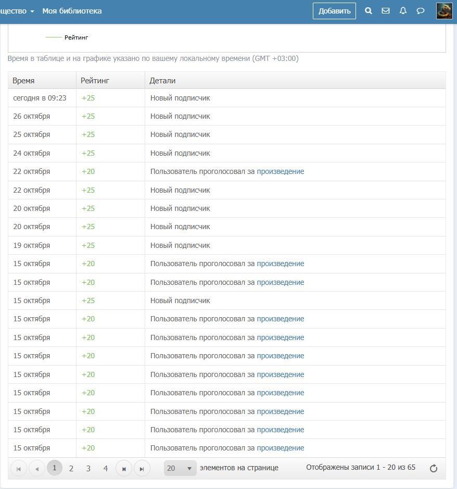Jump to first page of the table
This screenshot has width=457, height=489.
(x=19, y=469)
